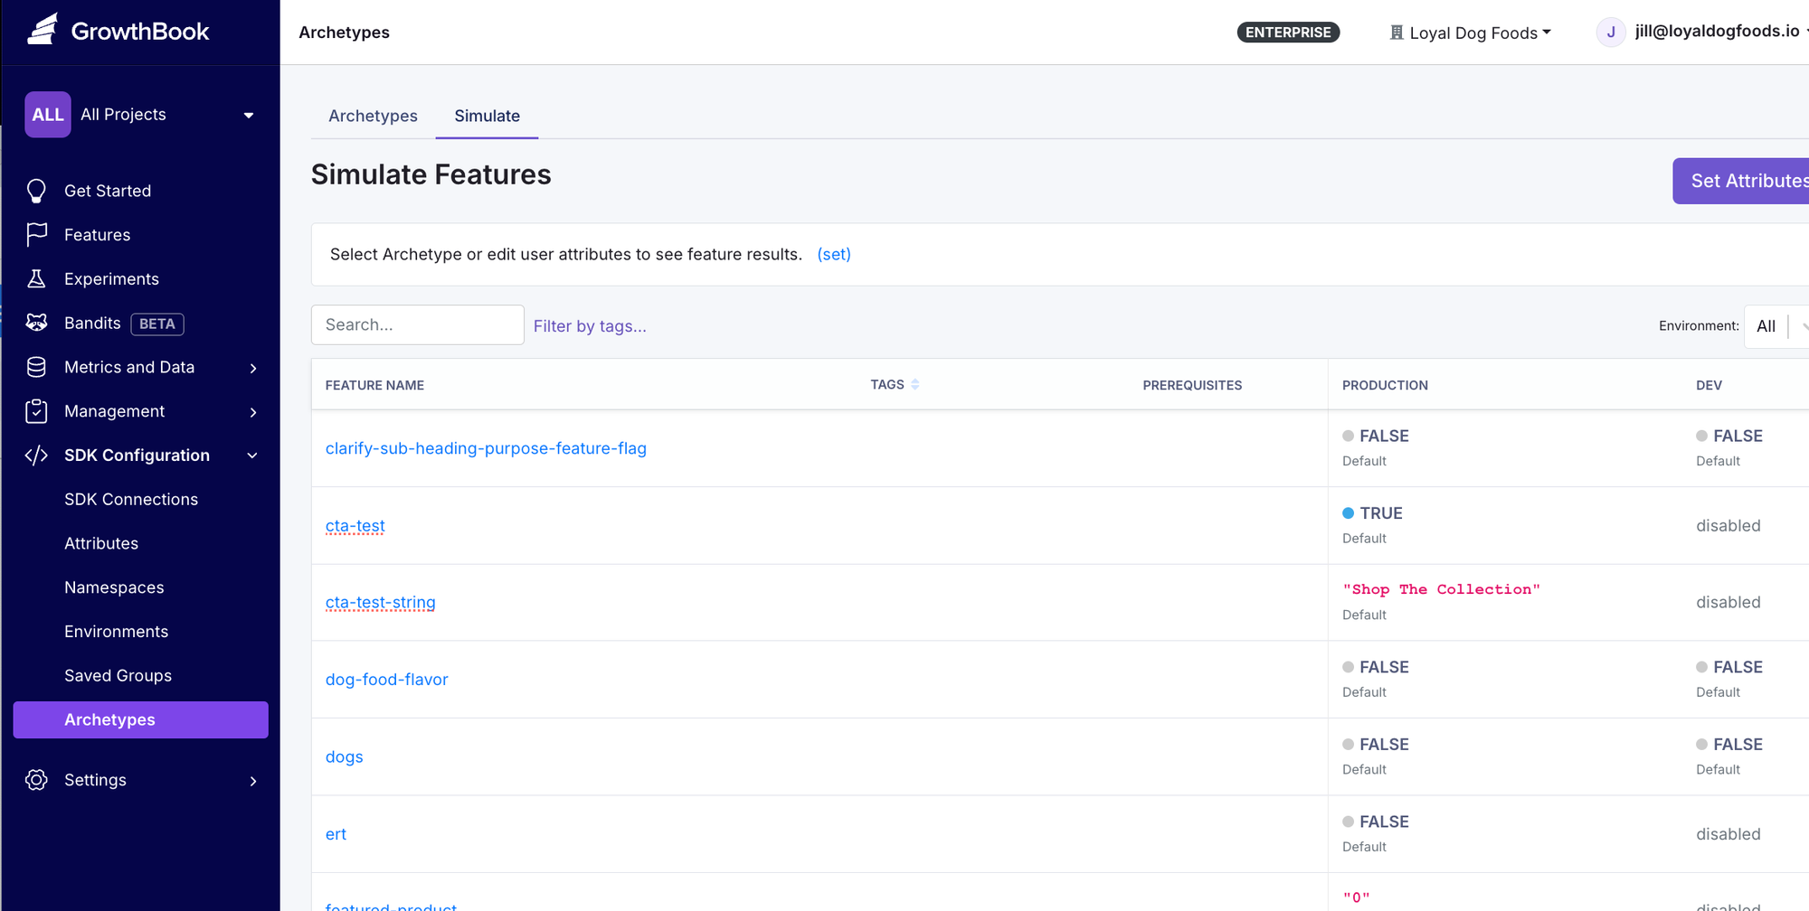This screenshot has height=911, width=1809.
Task: Click the Get Started lightbulb icon
Action: [36, 191]
